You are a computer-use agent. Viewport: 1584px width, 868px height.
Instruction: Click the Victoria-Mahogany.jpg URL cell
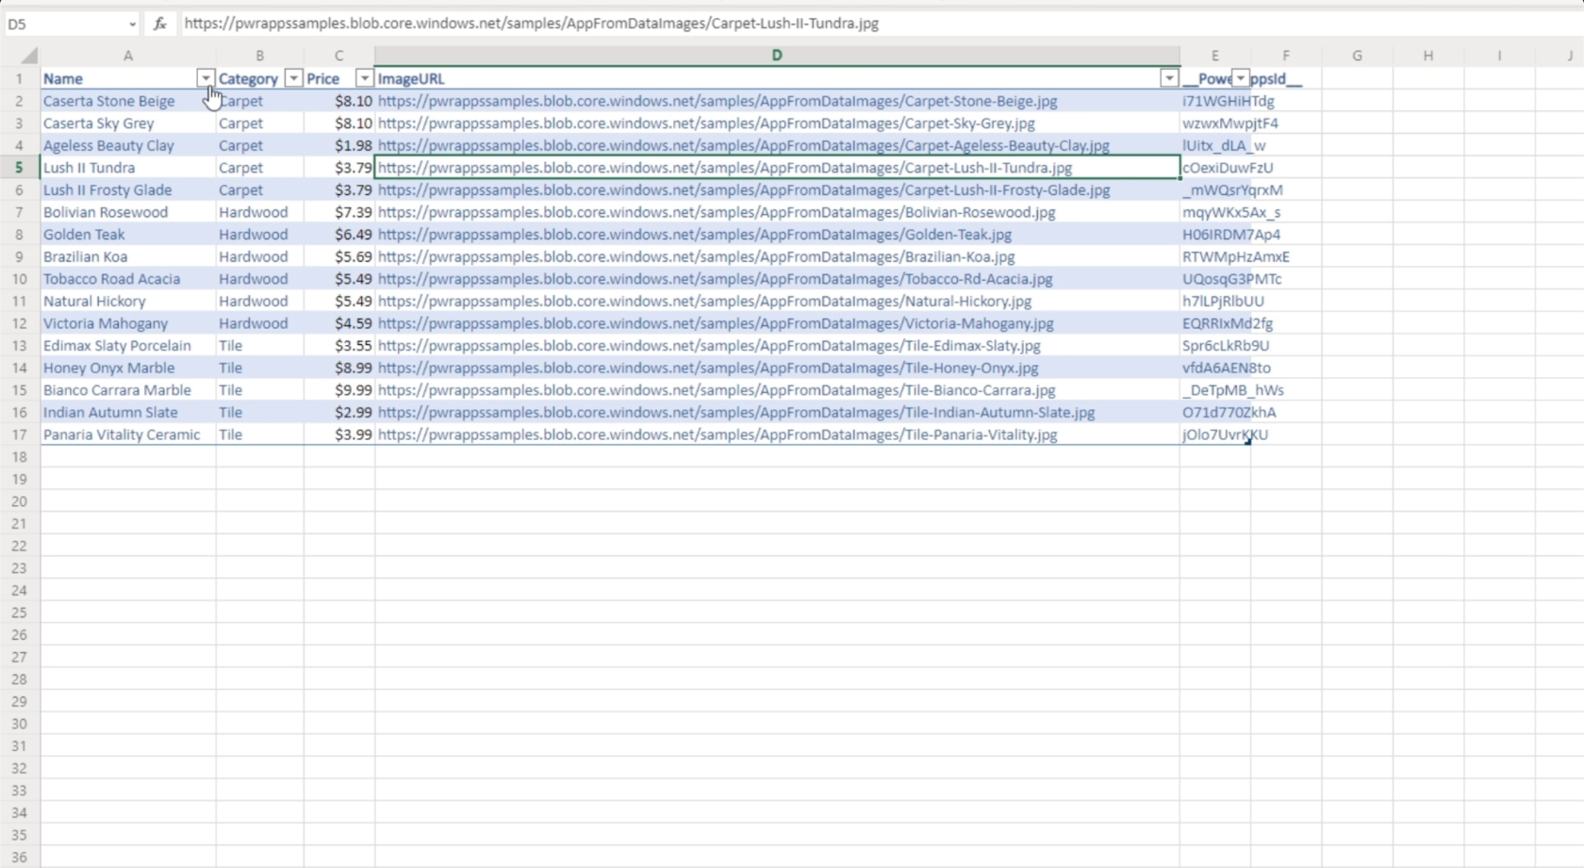[x=777, y=323]
